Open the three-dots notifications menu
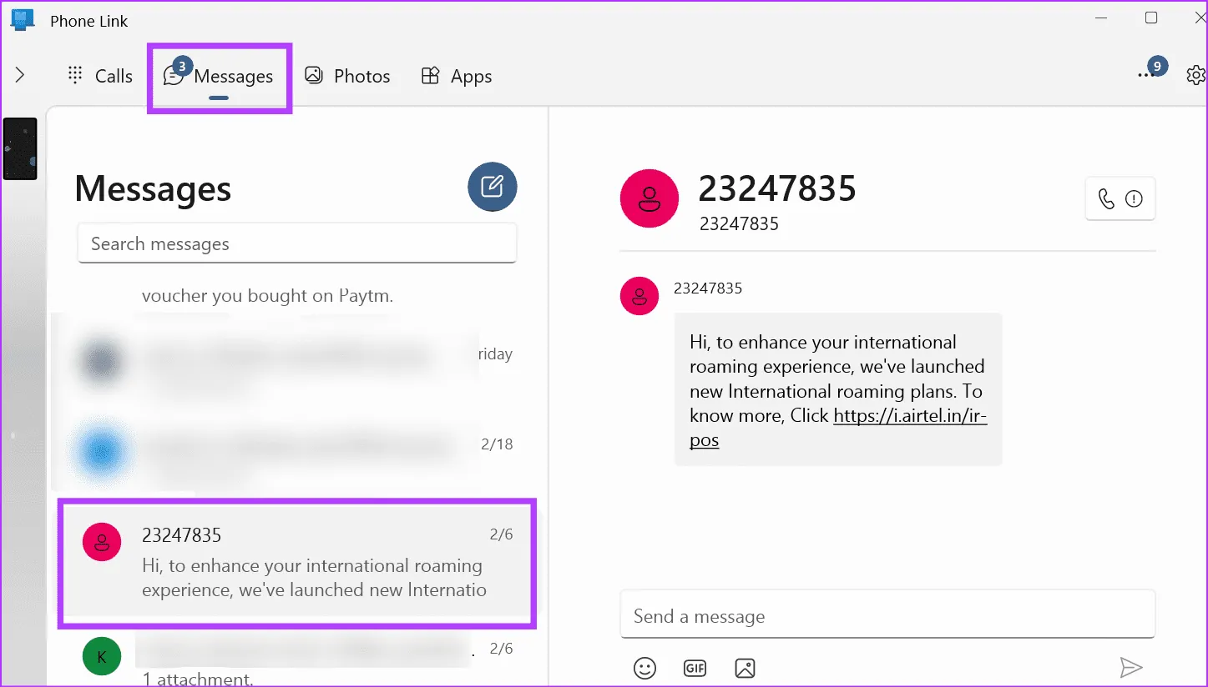1208x687 pixels. (x=1146, y=76)
